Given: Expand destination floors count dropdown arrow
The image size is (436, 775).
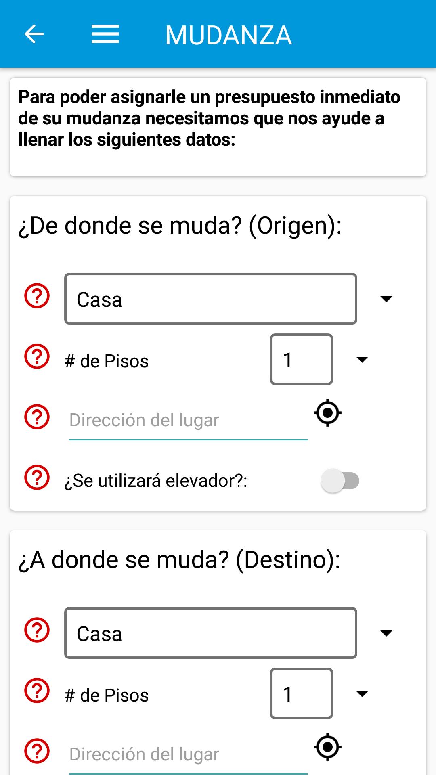Looking at the screenshot, I should tap(362, 694).
